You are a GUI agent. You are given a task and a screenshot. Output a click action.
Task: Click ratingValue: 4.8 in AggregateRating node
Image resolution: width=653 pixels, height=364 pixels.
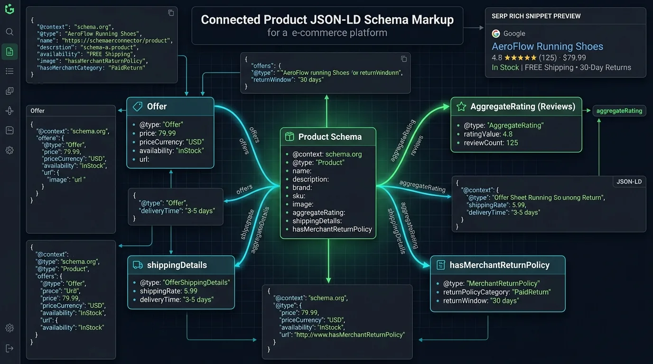tap(488, 134)
